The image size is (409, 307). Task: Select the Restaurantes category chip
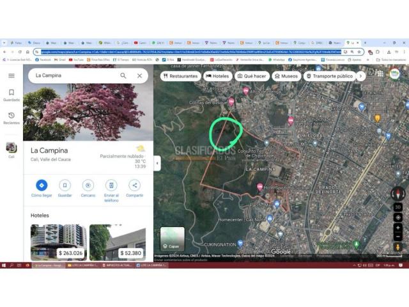click(x=180, y=75)
